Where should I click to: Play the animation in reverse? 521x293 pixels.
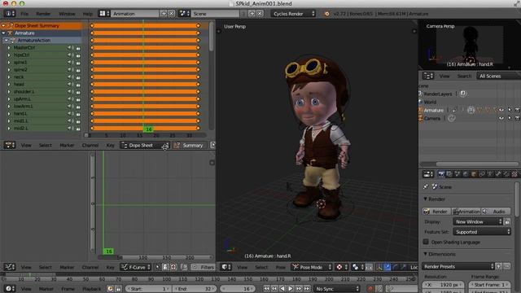tap(282, 289)
